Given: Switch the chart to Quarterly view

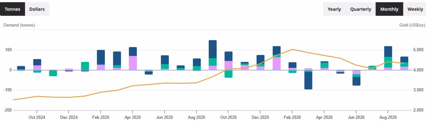Looking at the screenshot, I should pyautogui.click(x=360, y=9).
